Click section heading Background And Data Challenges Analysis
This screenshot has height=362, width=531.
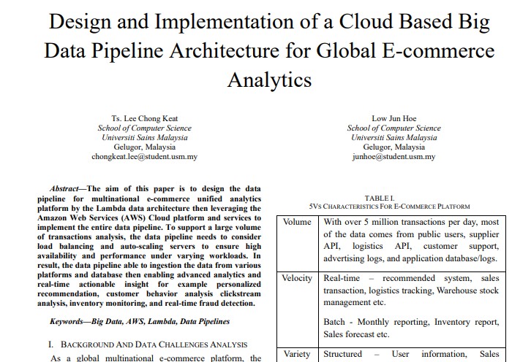click(x=148, y=344)
